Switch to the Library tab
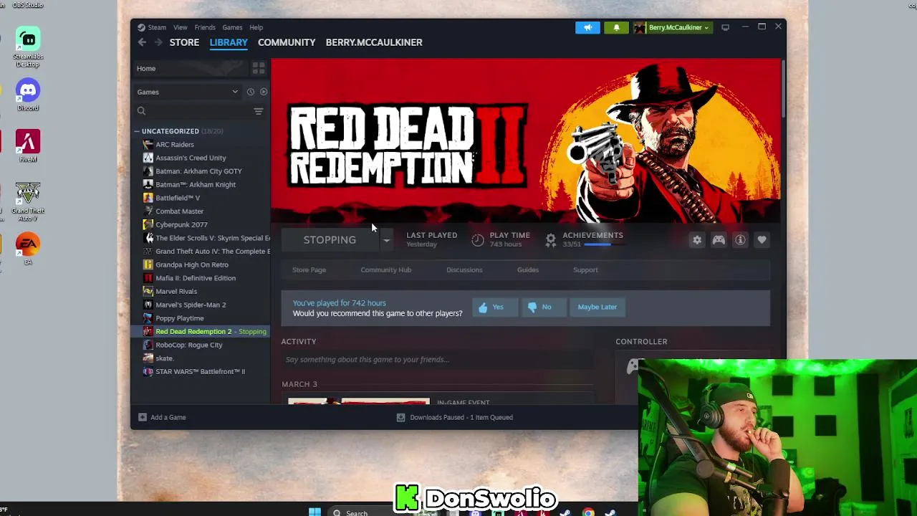 (x=229, y=42)
